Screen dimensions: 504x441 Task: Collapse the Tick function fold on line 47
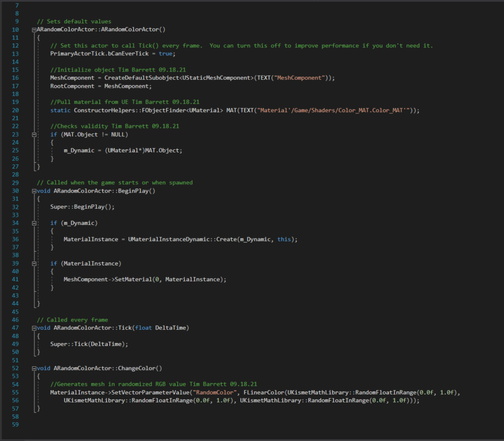coord(34,328)
